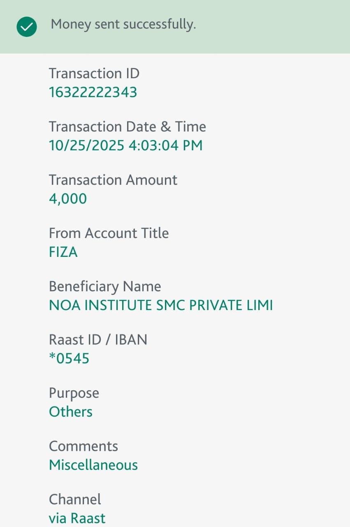Click the green success checkmark icon

pyautogui.click(x=27, y=28)
